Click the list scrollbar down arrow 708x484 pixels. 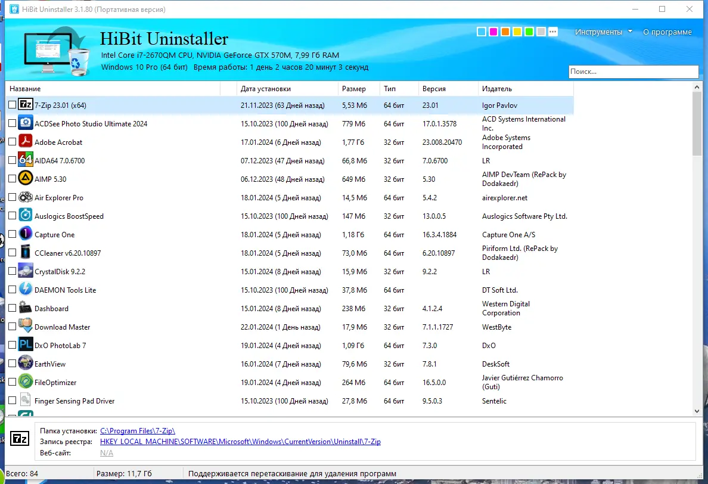click(x=697, y=411)
